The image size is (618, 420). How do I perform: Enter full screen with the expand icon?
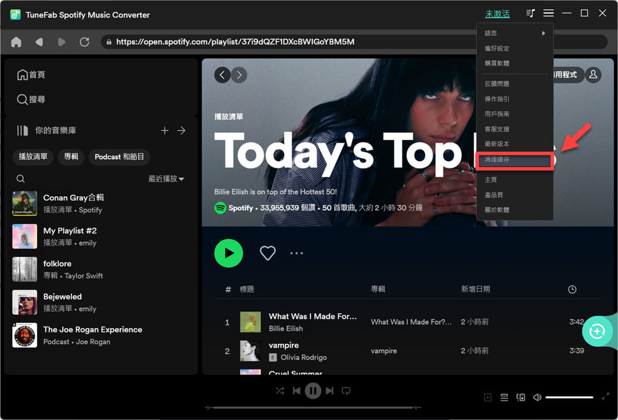tap(606, 397)
